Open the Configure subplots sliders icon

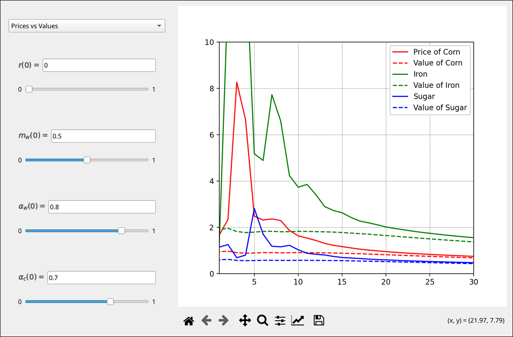[280, 320]
